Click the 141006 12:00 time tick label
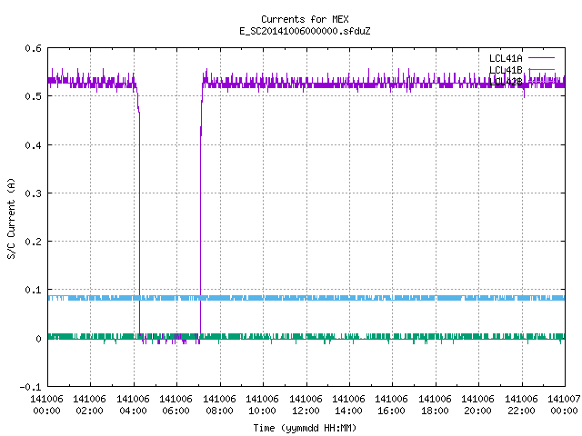The image size is (582, 436). pyautogui.click(x=306, y=405)
